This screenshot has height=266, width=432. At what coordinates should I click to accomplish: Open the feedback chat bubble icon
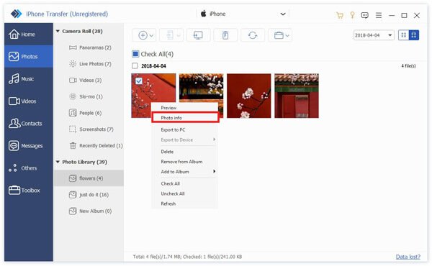[x=365, y=15]
